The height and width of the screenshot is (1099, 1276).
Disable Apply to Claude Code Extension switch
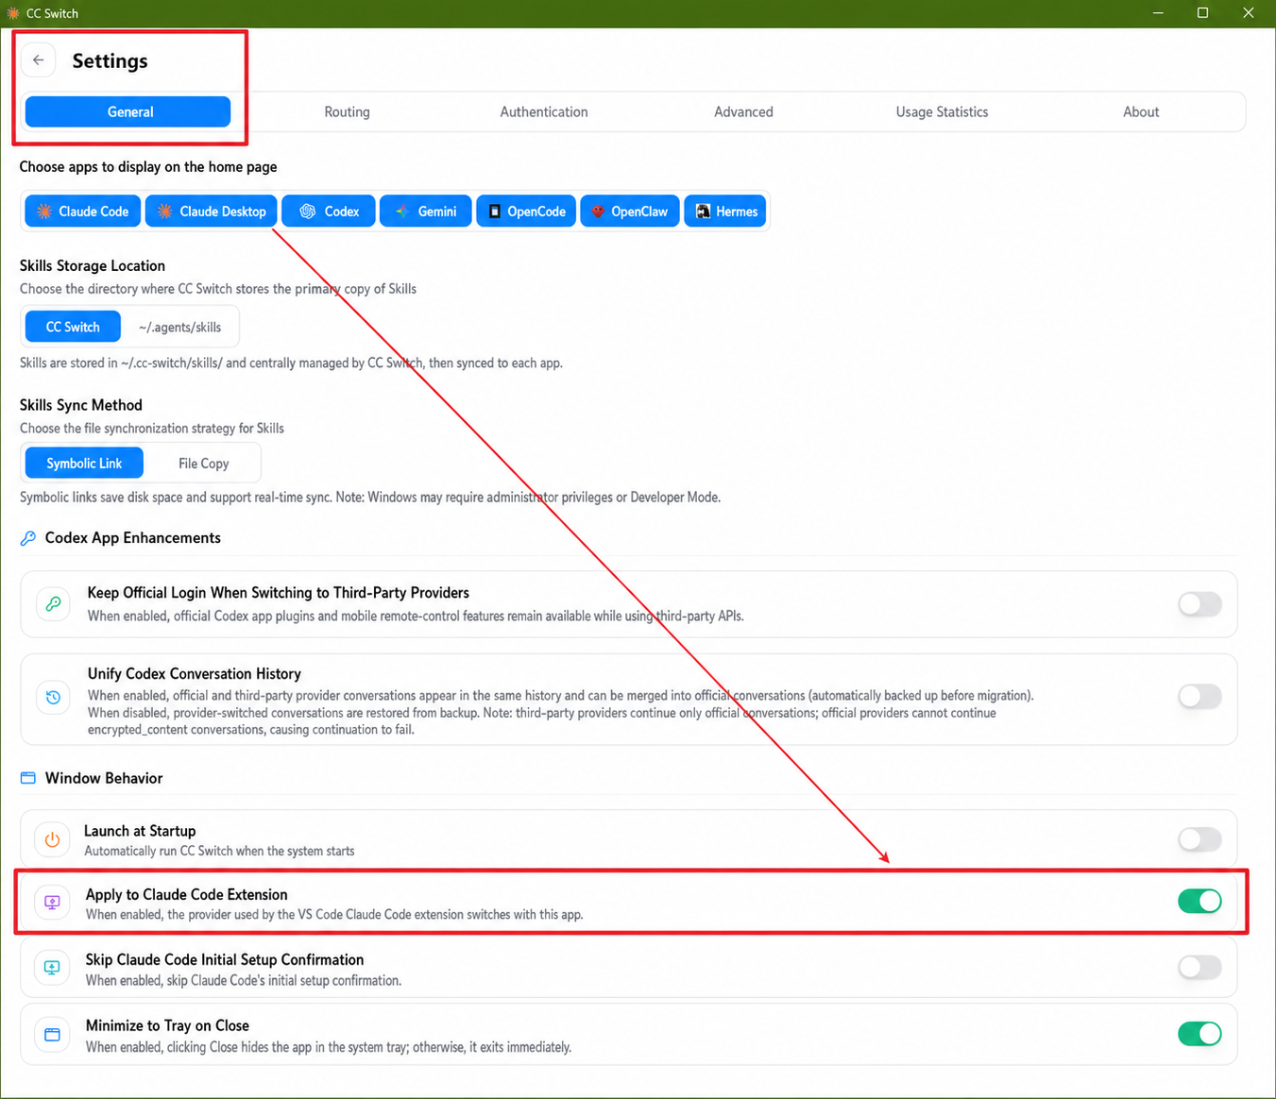point(1199,902)
